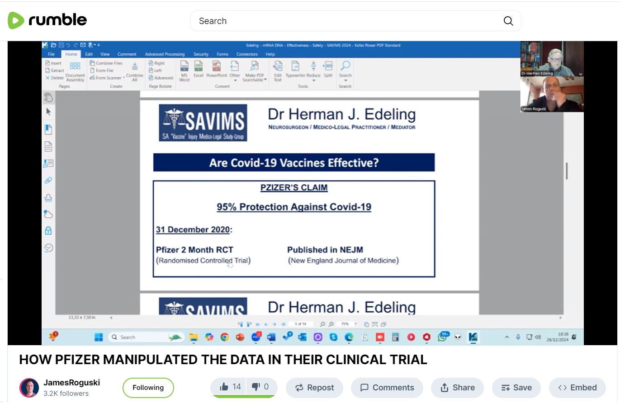Rotate page Right
The height and width of the screenshot is (403, 620).
click(x=156, y=63)
